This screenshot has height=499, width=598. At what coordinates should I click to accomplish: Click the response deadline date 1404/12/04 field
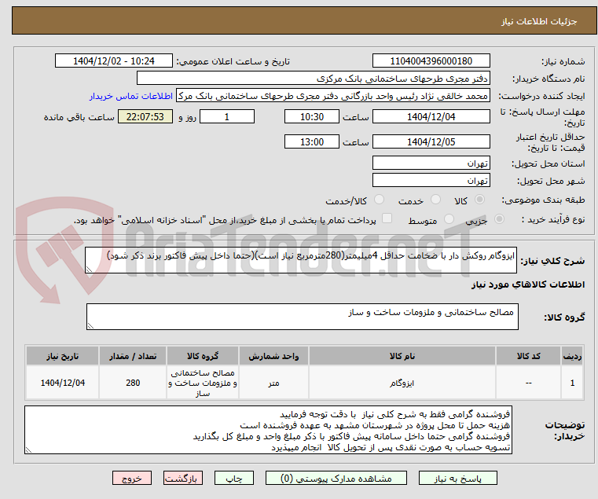[x=431, y=117]
